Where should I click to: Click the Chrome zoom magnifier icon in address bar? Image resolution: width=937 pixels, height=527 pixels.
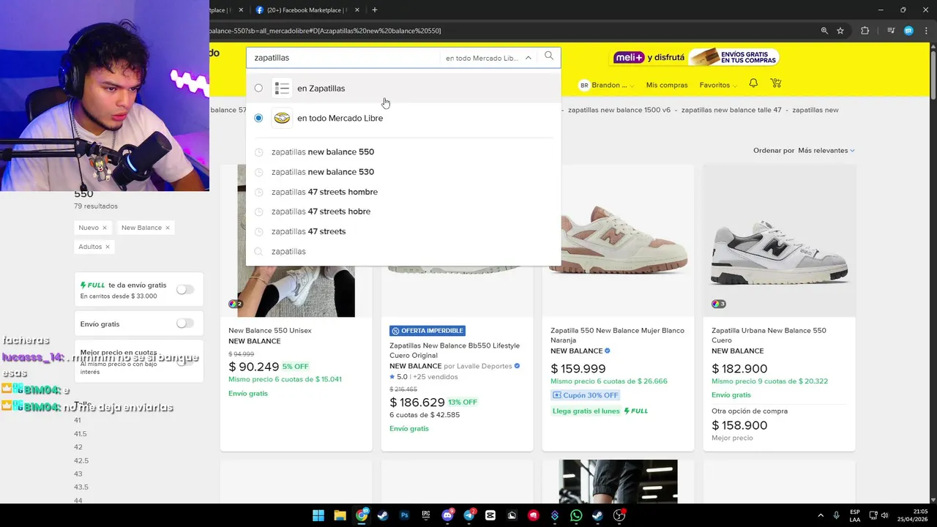click(824, 31)
